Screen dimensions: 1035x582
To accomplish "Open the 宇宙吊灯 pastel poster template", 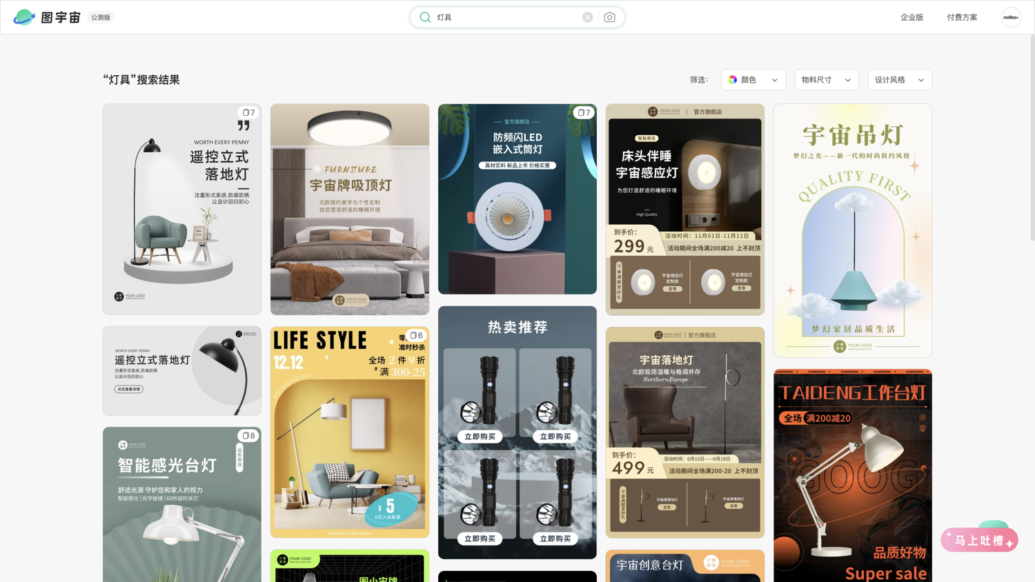I will coord(853,231).
